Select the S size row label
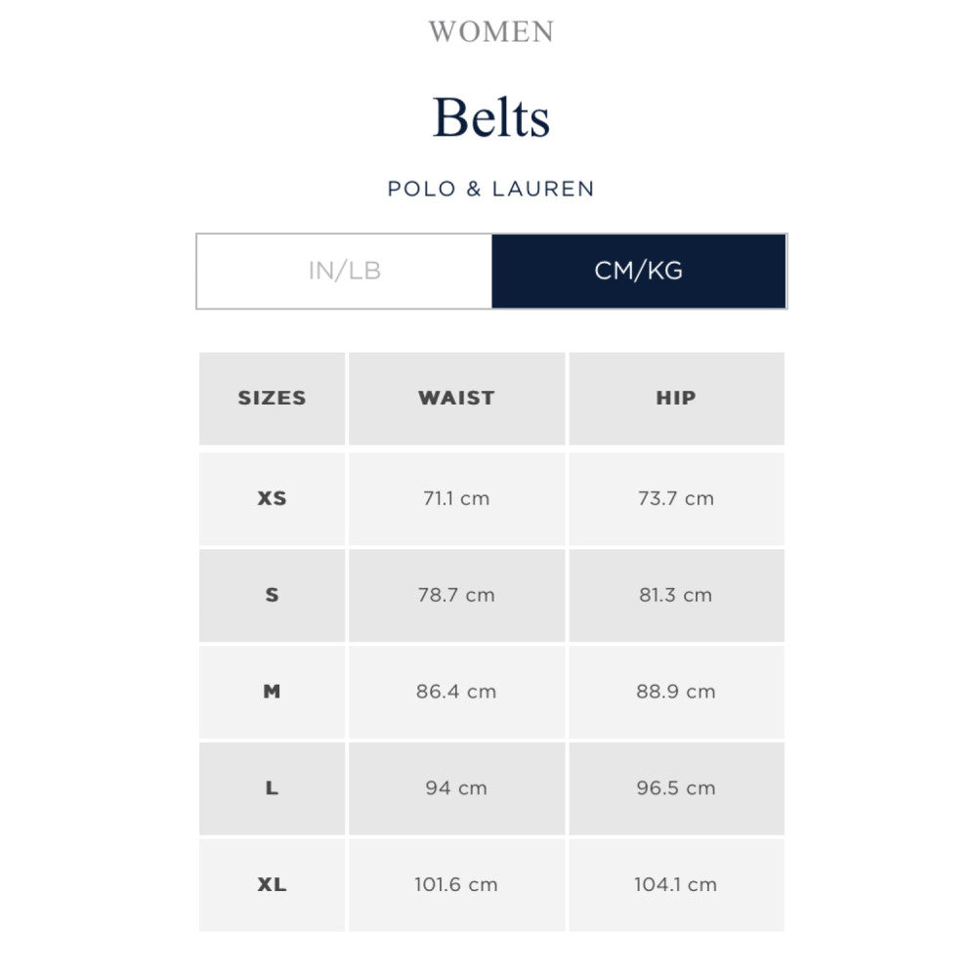Viewport: 977px width, 977px height. pyautogui.click(x=272, y=595)
